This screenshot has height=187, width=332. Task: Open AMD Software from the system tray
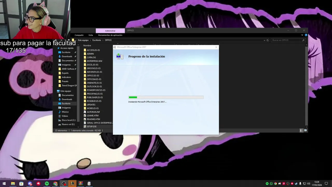click(x=284, y=184)
